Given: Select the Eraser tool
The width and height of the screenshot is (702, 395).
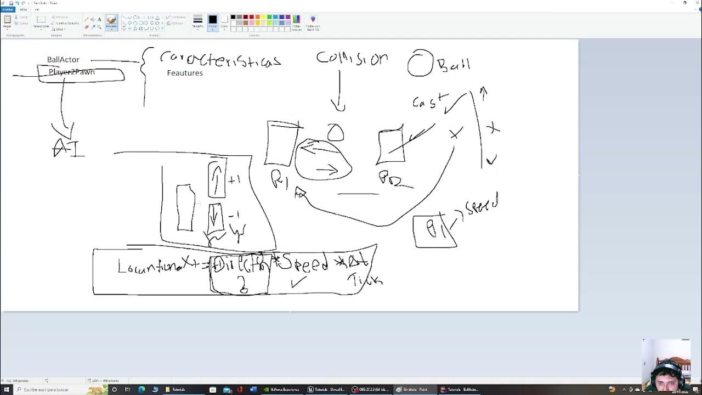Looking at the screenshot, I should tap(86, 27).
